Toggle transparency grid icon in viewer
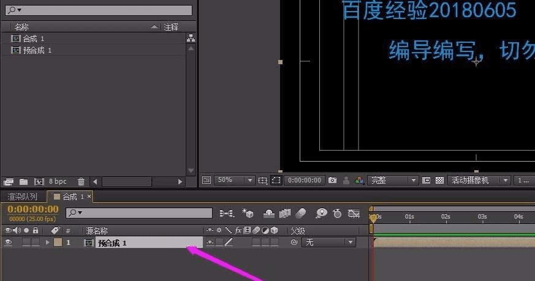Image resolution: width=535 pixels, height=281 pixels. coord(440,180)
